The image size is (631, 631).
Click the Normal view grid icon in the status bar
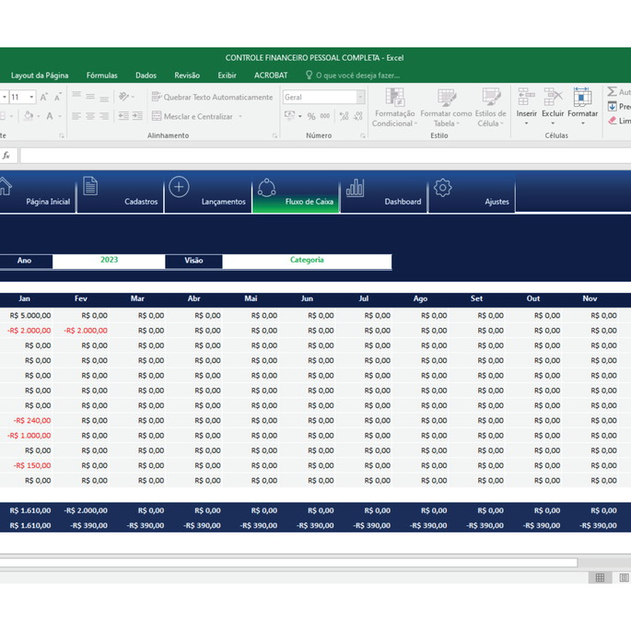point(600,578)
